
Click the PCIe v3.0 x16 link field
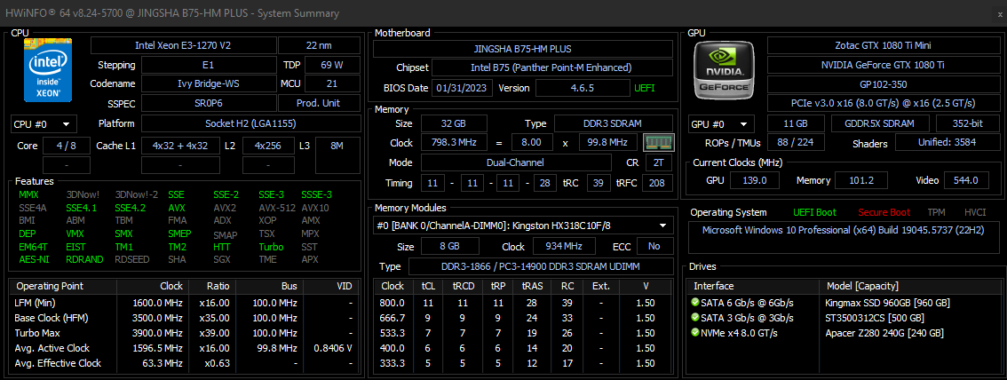[883, 103]
